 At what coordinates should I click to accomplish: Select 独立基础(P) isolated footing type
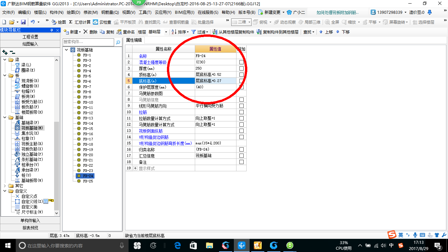29,154
